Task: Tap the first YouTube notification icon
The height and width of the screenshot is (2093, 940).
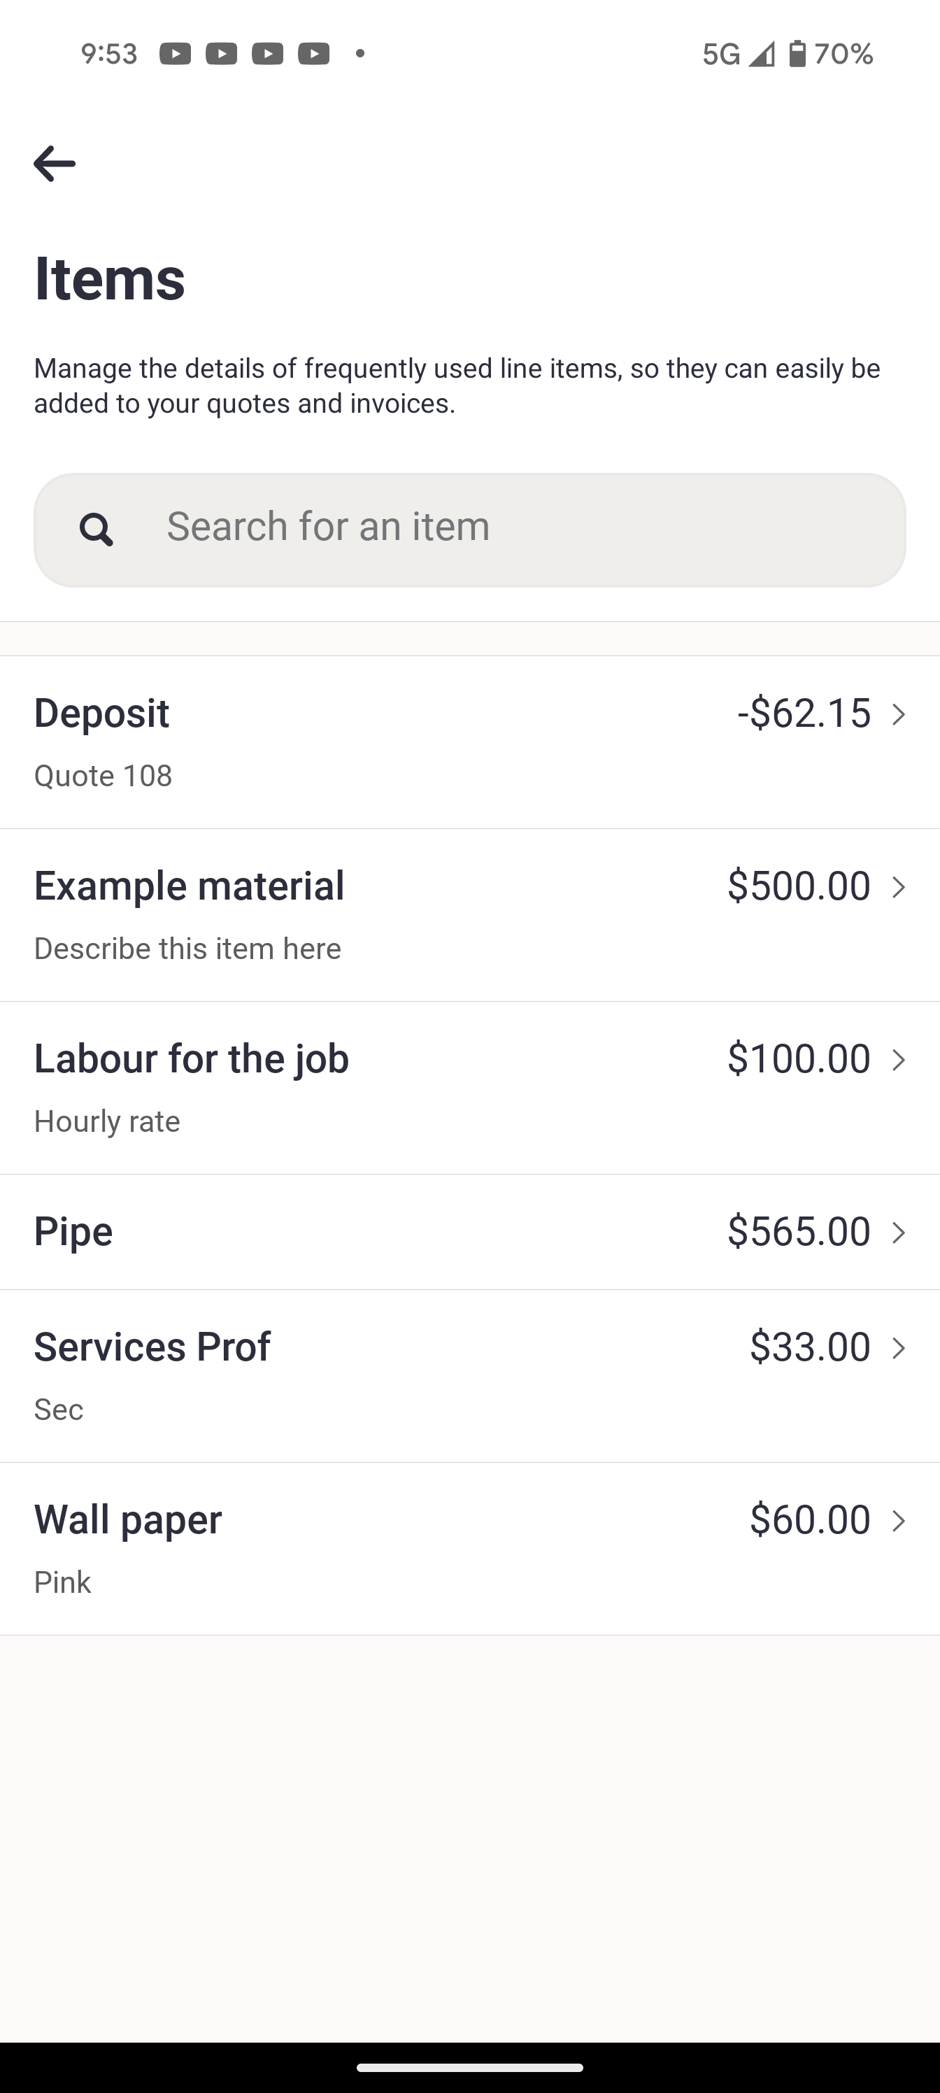Action: (175, 54)
